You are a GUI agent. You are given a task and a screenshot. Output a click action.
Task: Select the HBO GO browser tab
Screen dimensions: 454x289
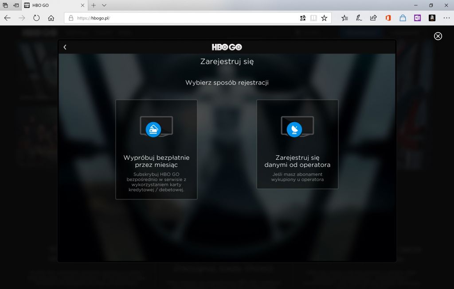tap(54, 5)
